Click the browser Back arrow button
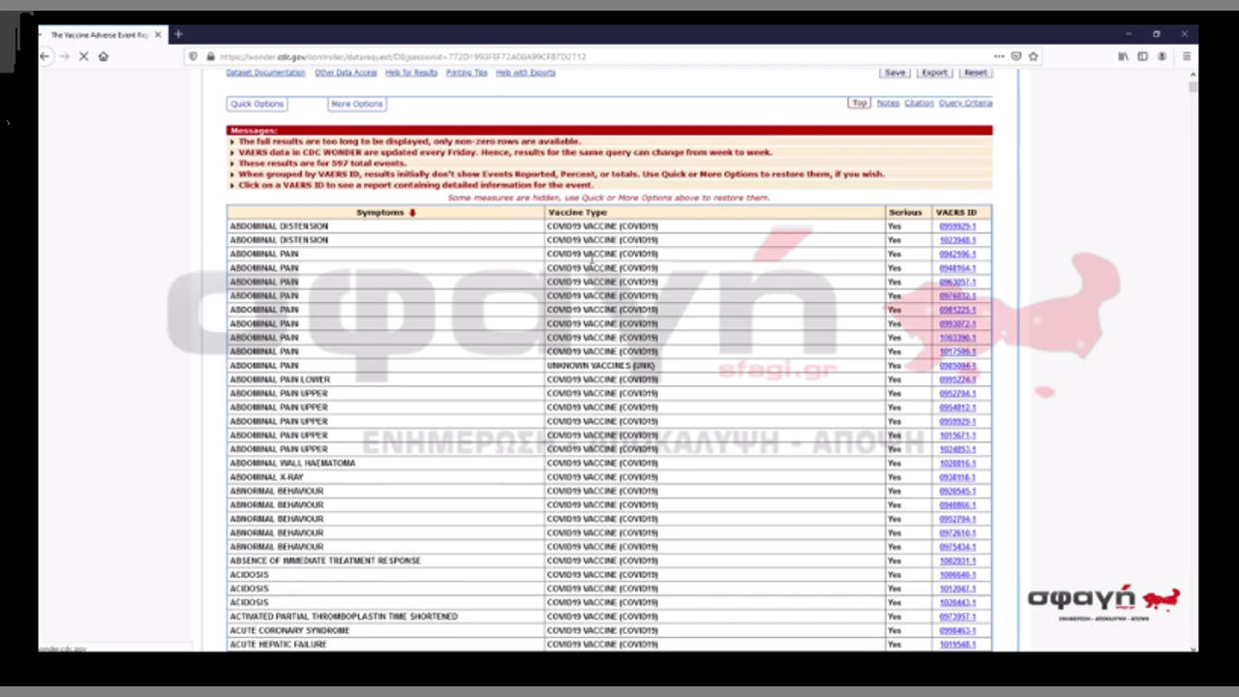 click(x=45, y=56)
